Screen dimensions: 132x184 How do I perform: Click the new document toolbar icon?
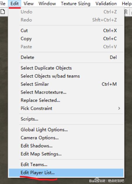(x=3, y=12)
